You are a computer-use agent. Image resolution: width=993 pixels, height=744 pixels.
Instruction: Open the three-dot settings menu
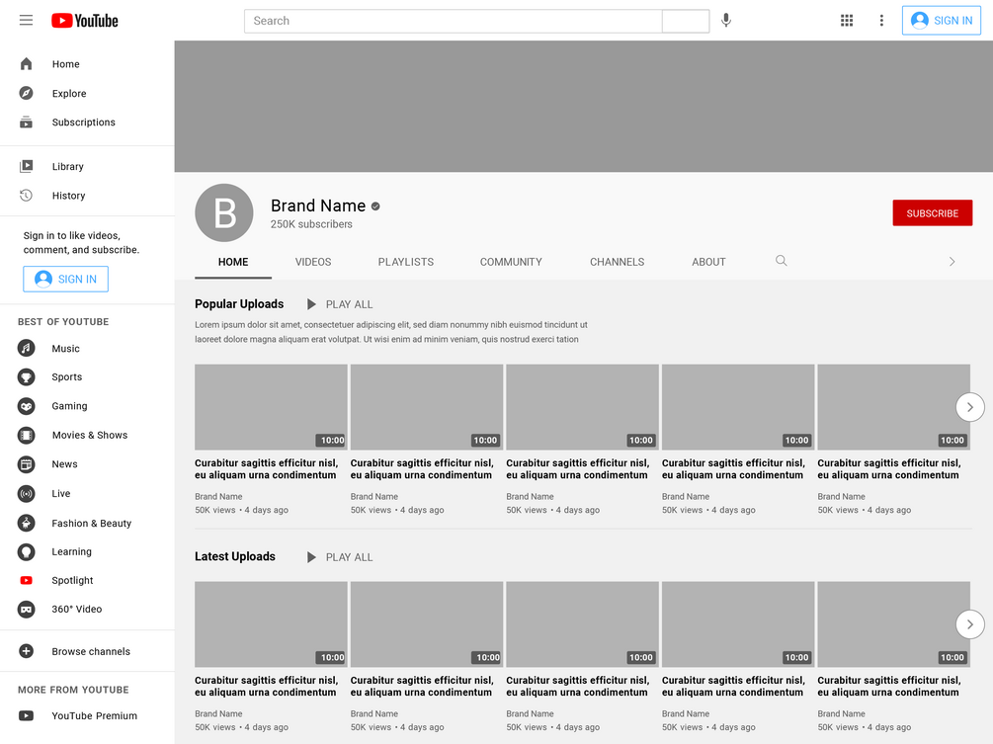click(x=881, y=21)
